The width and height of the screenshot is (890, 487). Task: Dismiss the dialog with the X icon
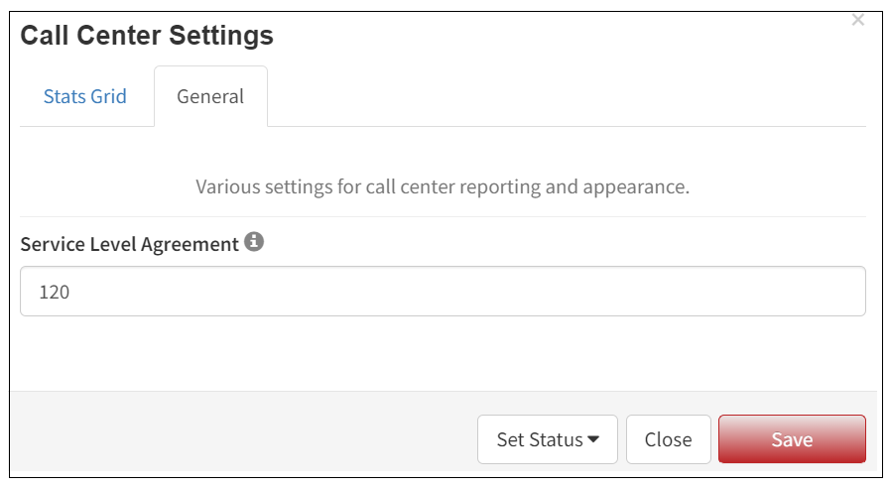click(x=857, y=21)
